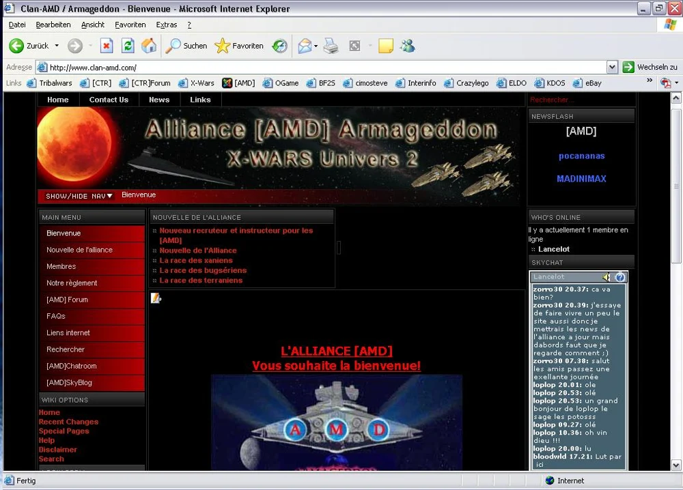The height and width of the screenshot is (490, 683).
Task: Click the pocananas newsflash link
Action: 581,156
